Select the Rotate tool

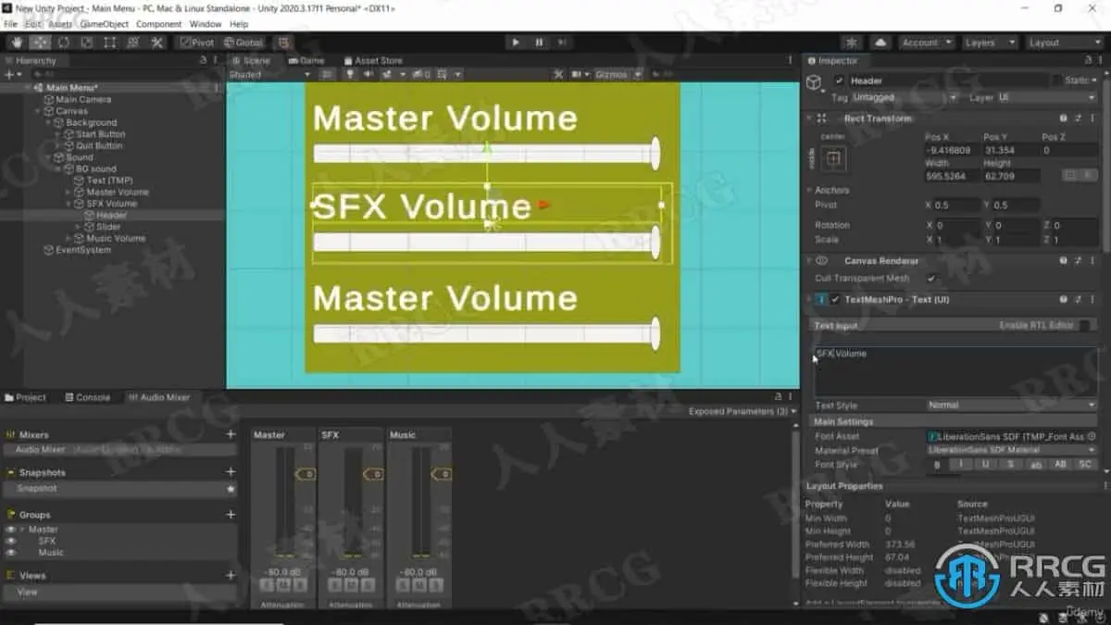(63, 43)
